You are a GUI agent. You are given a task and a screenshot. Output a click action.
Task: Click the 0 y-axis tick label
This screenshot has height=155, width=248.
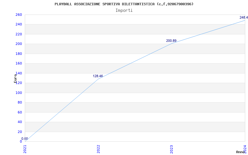pyautogui.click(x=21, y=141)
